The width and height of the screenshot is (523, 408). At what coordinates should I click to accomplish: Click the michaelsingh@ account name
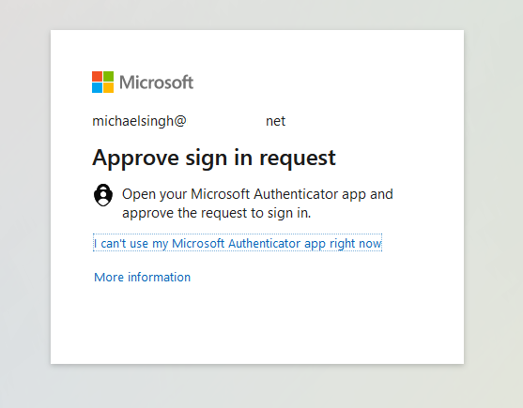pyautogui.click(x=139, y=121)
